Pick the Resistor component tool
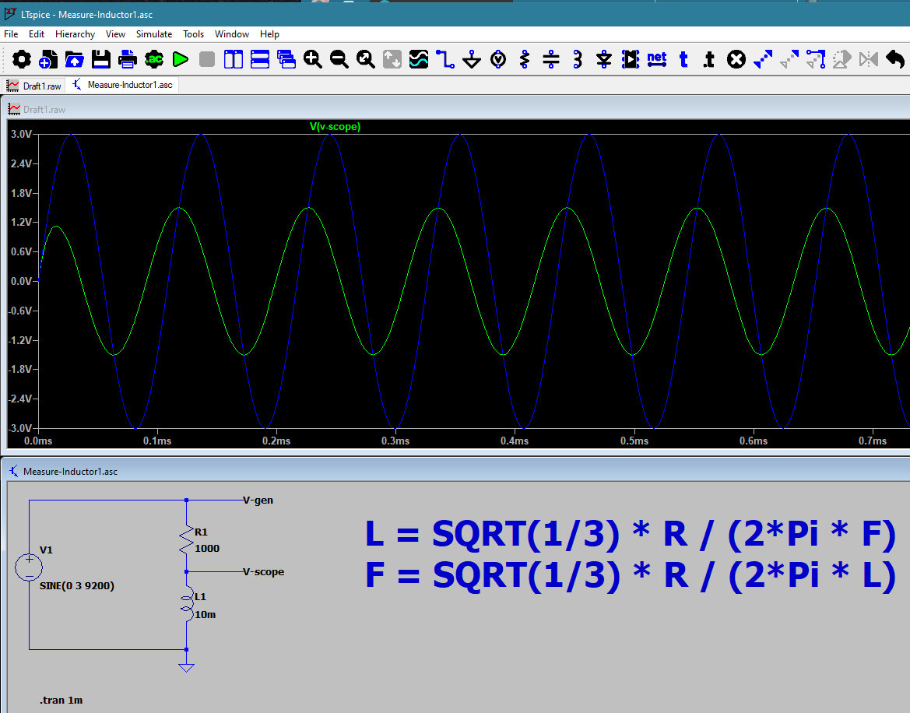This screenshot has height=713, width=910. pos(525,59)
